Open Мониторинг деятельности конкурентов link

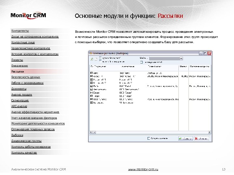(x=38, y=123)
